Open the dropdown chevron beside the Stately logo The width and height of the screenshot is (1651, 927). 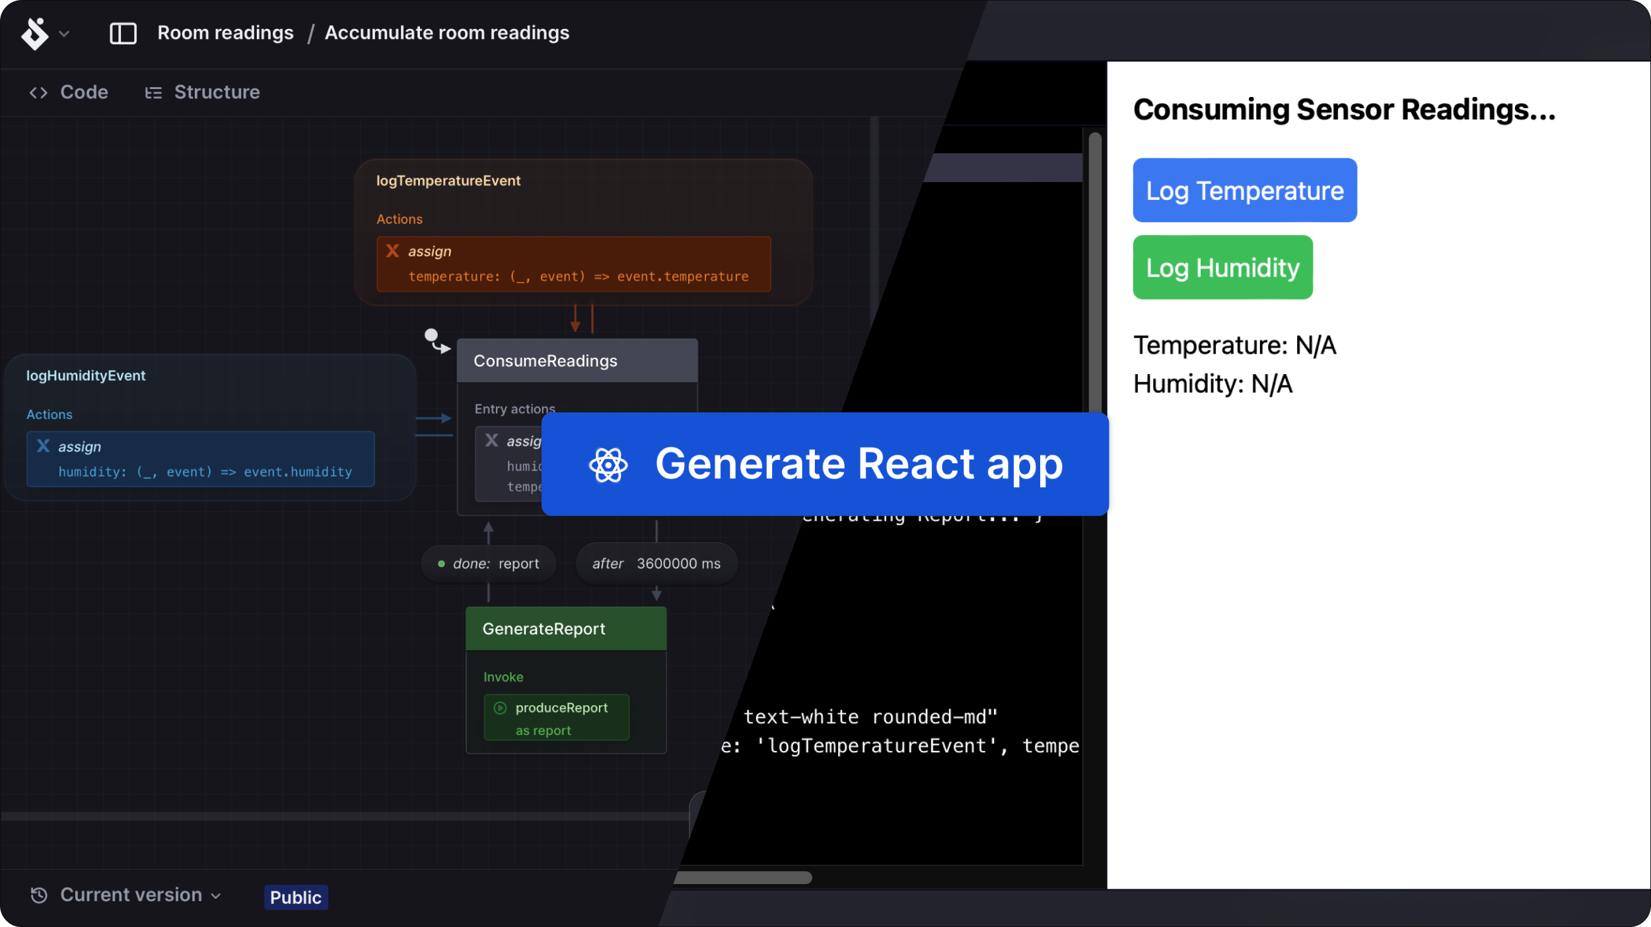coord(64,33)
